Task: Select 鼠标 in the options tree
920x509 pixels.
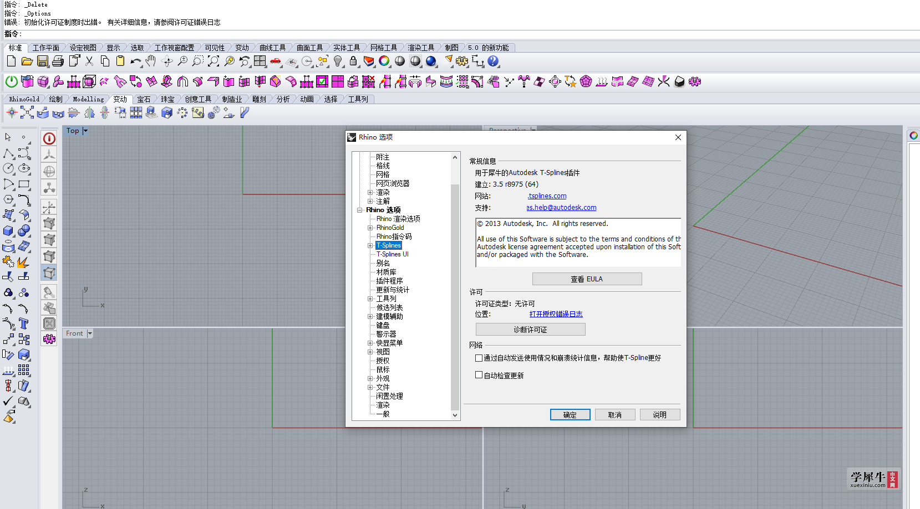Action: click(x=383, y=369)
